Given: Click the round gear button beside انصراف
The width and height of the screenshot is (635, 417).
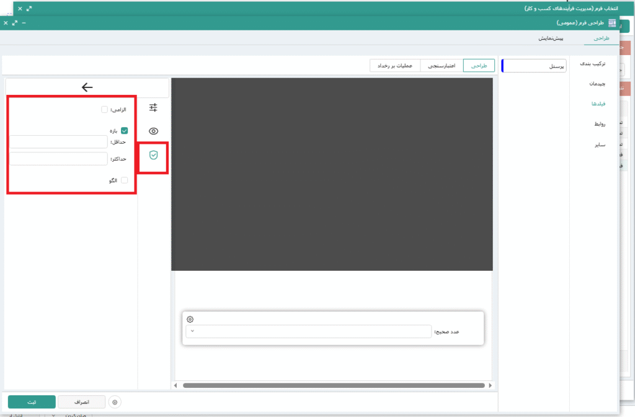Looking at the screenshot, I should (115, 402).
